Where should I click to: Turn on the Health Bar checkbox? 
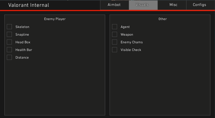pos(9,50)
